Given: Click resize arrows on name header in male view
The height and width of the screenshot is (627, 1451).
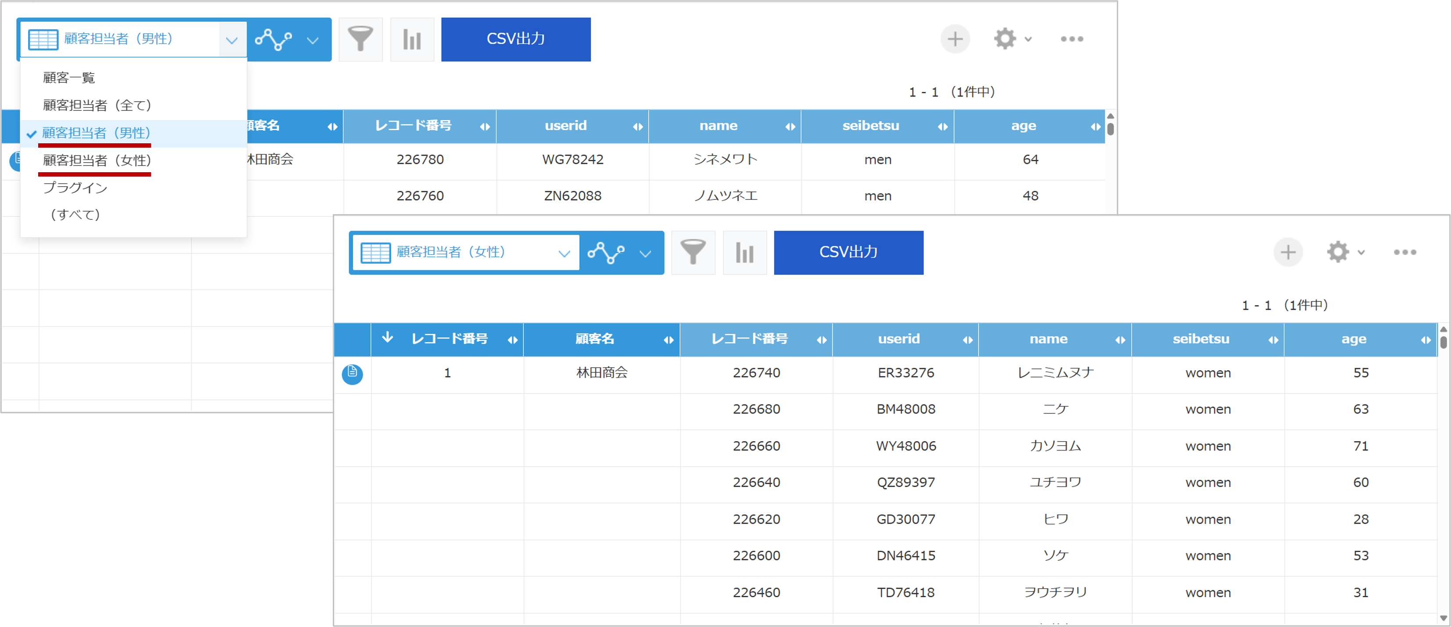Looking at the screenshot, I should [790, 127].
